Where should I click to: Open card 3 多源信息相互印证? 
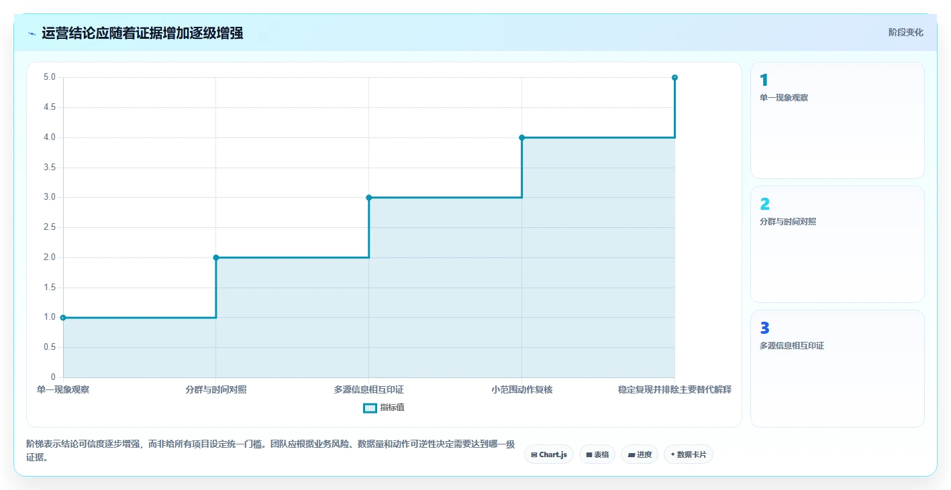point(837,369)
